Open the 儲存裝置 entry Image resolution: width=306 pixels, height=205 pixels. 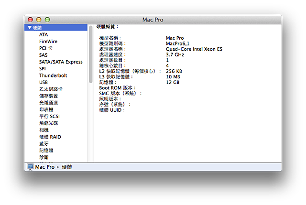[48, 96]
